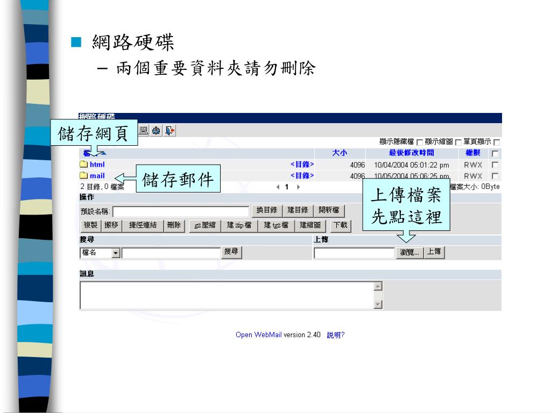551x413 pixels.
Task: Click message box scrollbar up arrow
Action: (x=378, y=287)
